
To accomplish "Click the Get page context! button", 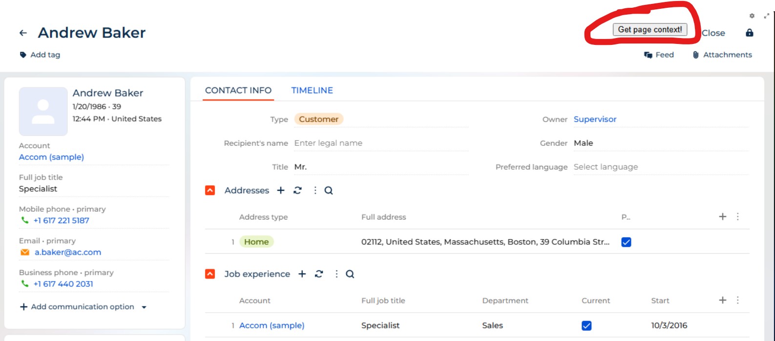I will click(x=649, y=30).
